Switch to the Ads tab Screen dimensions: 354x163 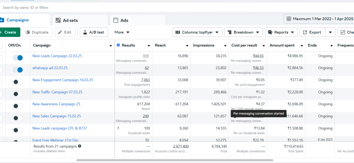tap(138, 20)
